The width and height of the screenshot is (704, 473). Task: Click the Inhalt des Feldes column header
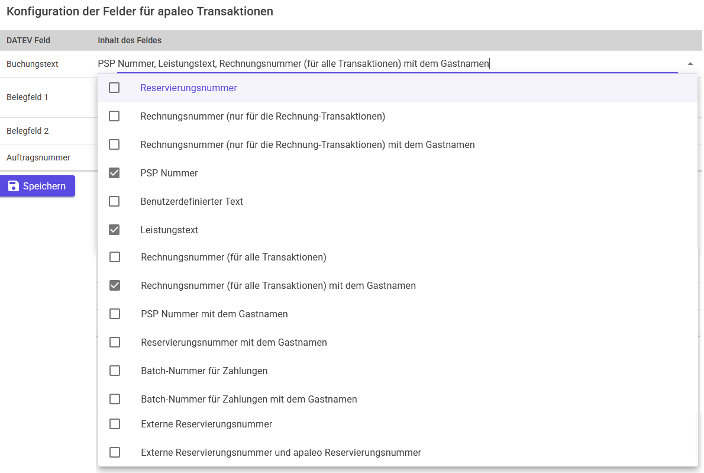[130, 40]
